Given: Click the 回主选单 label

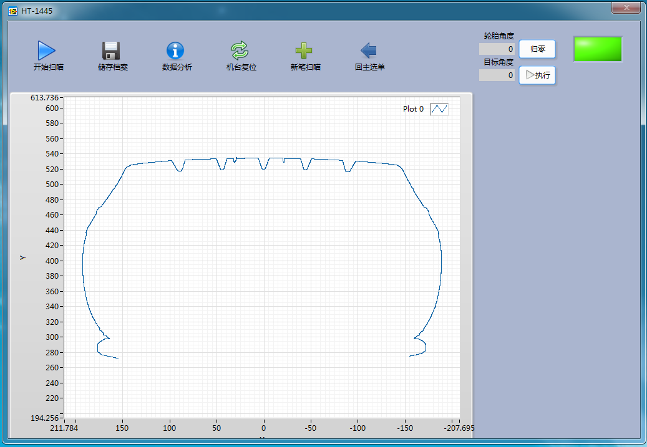Looking at the screenshot, I should (370, 67).
